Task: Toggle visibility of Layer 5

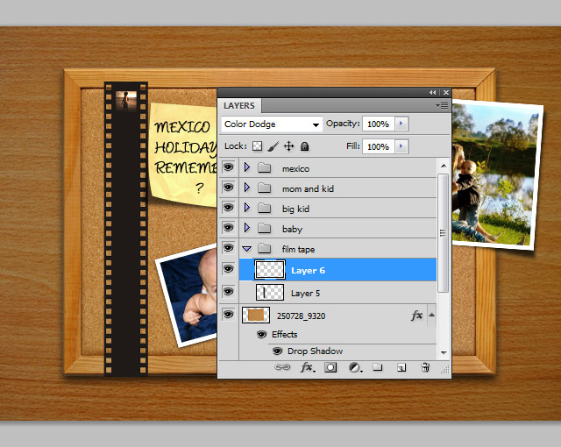Action: [x=228, y=293]
